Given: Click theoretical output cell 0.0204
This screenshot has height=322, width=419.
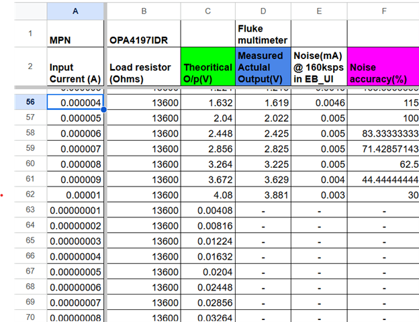Looking at the screenshot, I should [x=208, y=272].
